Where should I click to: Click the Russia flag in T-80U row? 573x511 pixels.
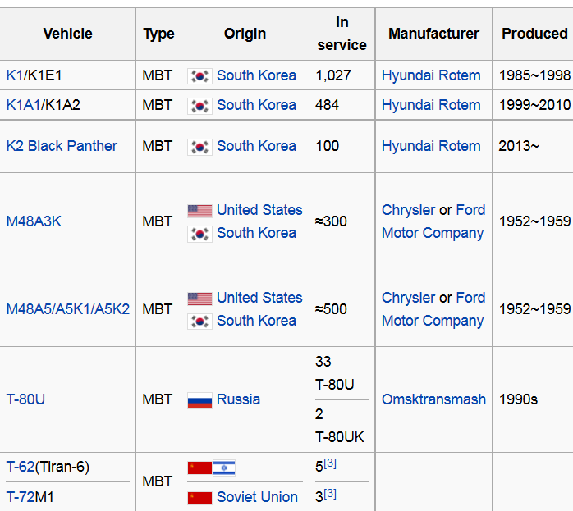pyautogui.click(x=199, y=400)
